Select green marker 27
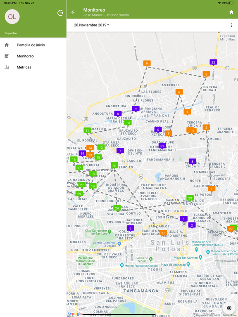 82,185
